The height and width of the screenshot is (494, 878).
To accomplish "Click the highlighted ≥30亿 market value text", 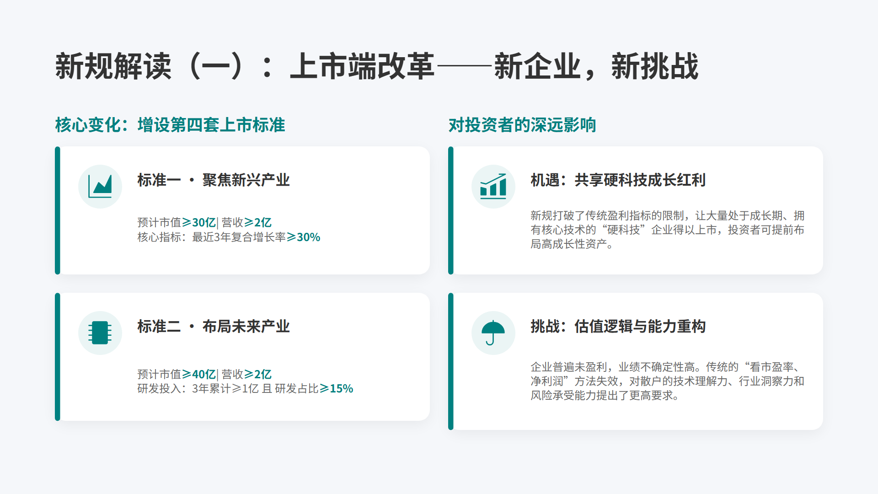I will 199,223.
